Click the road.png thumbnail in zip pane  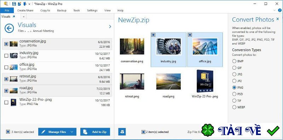coord(168,82)
